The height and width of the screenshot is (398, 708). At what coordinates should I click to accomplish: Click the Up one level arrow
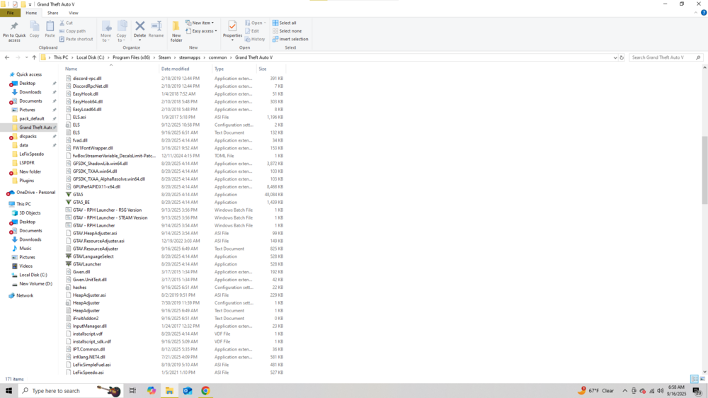(34, 57)
